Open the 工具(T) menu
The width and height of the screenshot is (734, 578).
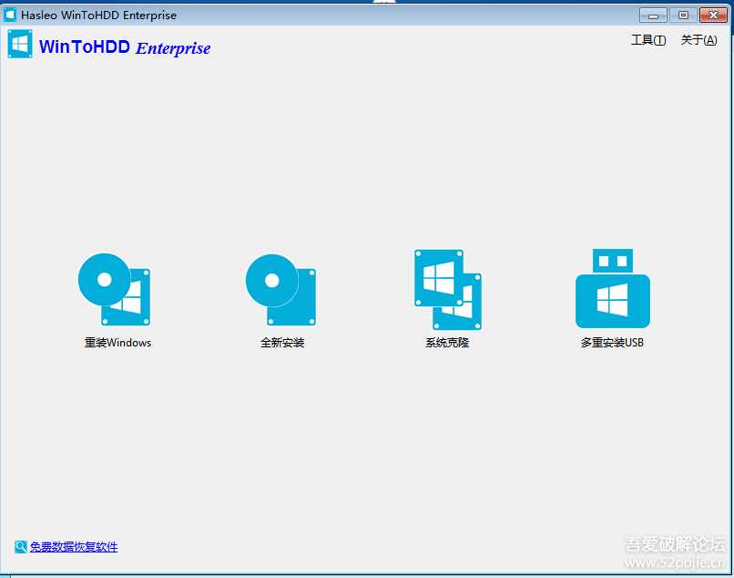coord(647,40)
